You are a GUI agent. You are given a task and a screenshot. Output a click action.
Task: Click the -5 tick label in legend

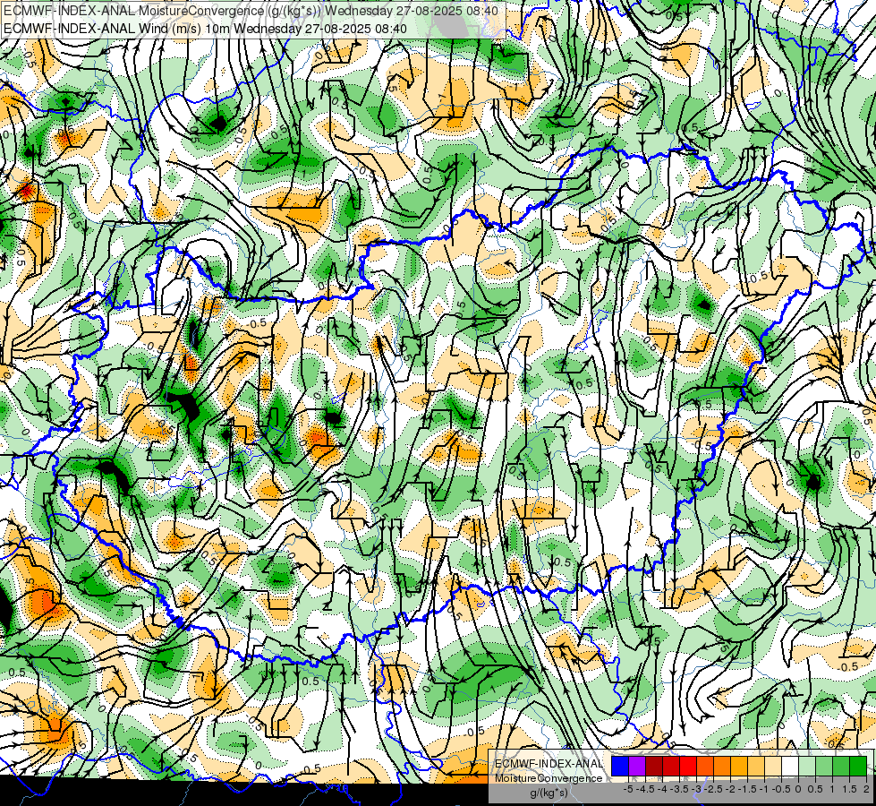coord(628,789)
